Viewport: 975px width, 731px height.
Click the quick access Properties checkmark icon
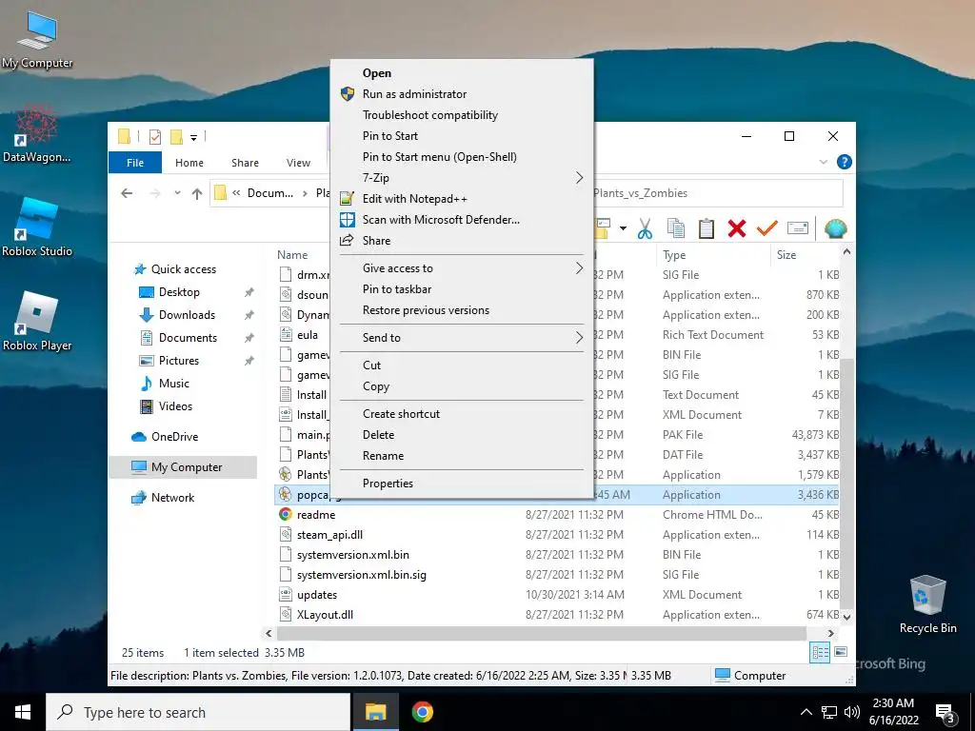point(155,136)
